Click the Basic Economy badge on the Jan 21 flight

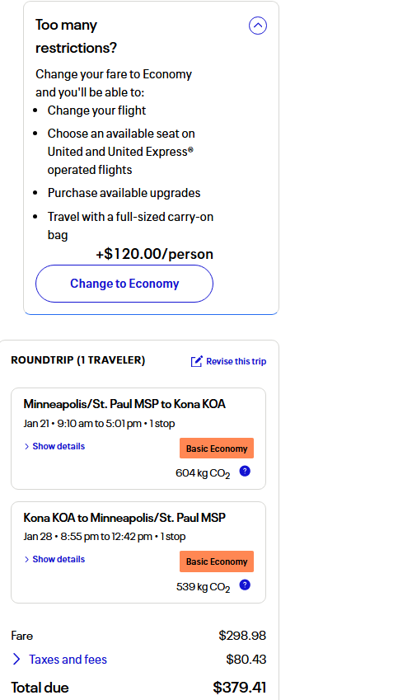pyautogui.click(x=217, y=449)
